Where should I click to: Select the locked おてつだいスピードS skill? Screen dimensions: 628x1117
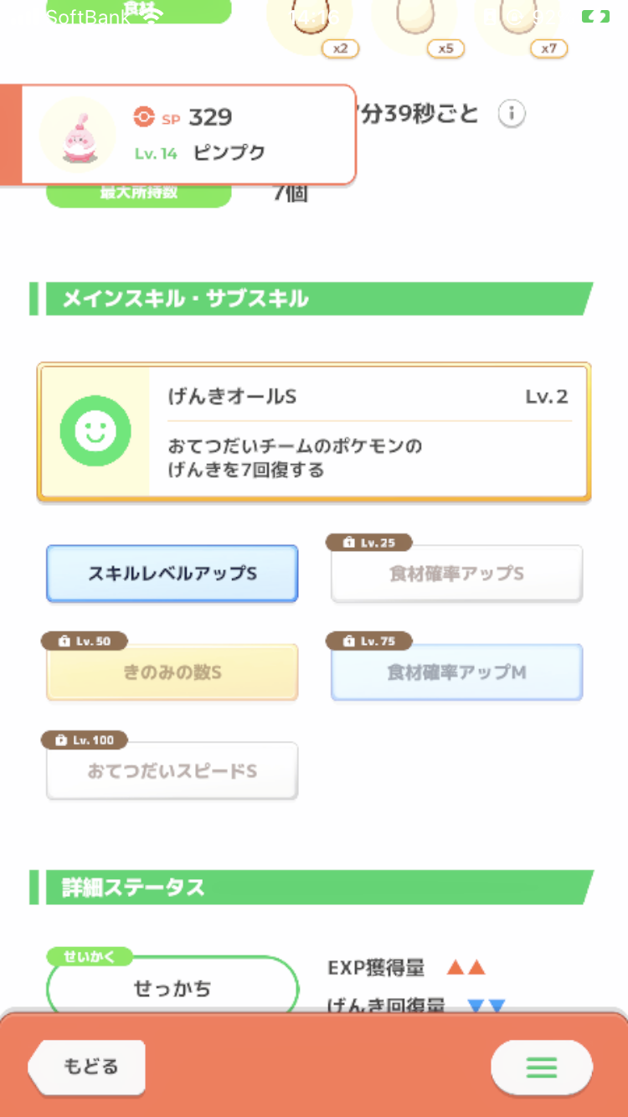point(172,771)
